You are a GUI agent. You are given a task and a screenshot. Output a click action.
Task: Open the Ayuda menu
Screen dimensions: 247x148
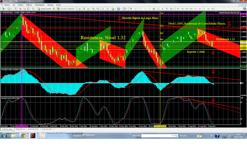pyautogui.click(x=58, y=5)
